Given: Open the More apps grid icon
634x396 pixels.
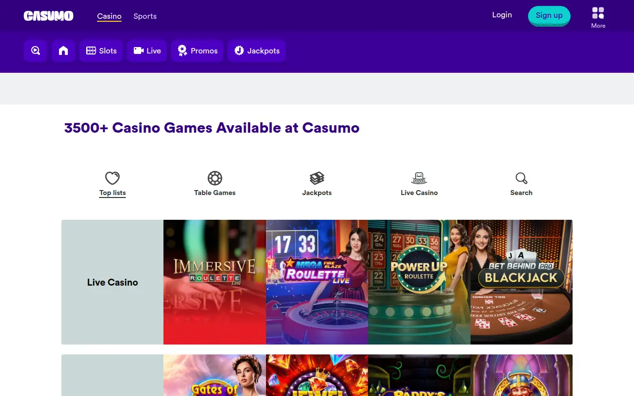Looking at the screenshot, I should tap(598, 13).
